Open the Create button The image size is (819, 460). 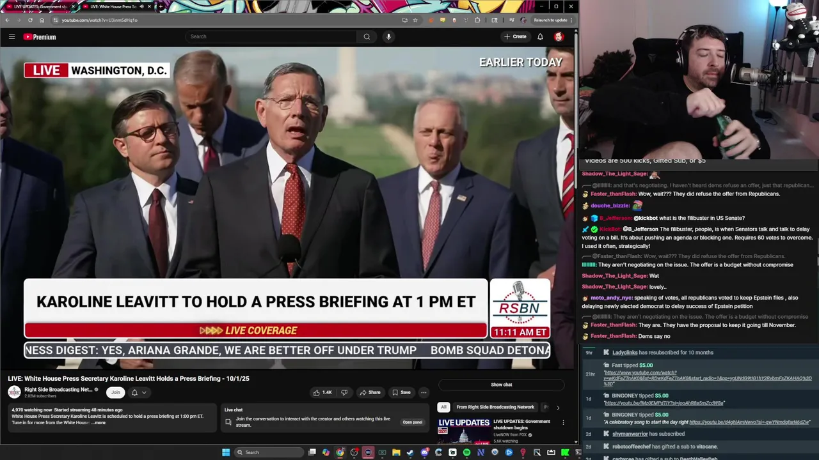tap(515, 36)
